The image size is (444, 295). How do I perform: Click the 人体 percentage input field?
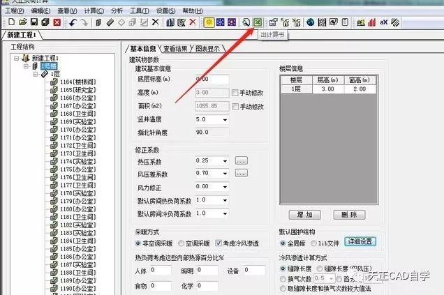pyautogui.click(x=161, y=270)
